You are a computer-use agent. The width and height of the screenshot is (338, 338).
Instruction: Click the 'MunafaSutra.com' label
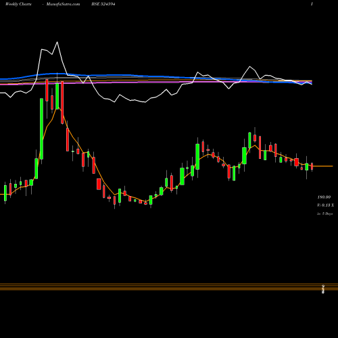pyautogui.click(x=63, y=4)
